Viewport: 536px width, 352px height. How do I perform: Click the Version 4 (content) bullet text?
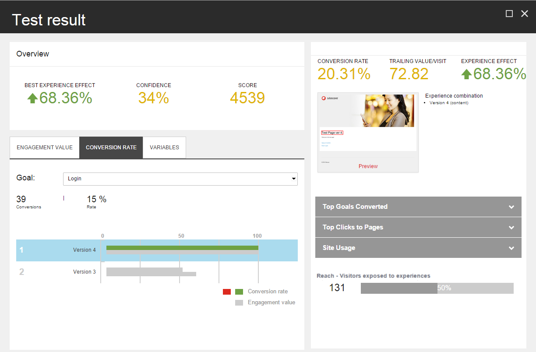[x=449, y=103]
